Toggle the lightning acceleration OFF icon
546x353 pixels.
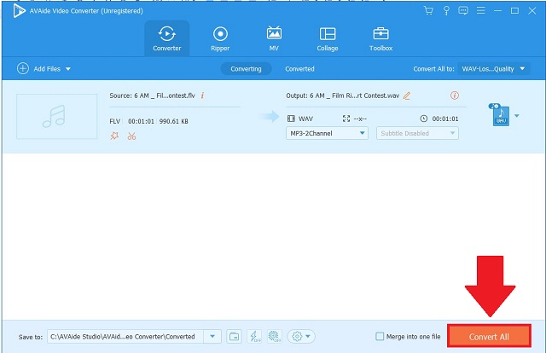(254, 337)
